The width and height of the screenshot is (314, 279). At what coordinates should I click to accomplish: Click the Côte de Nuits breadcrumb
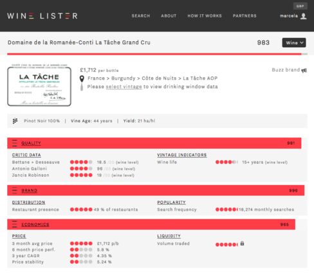(159, 78)
